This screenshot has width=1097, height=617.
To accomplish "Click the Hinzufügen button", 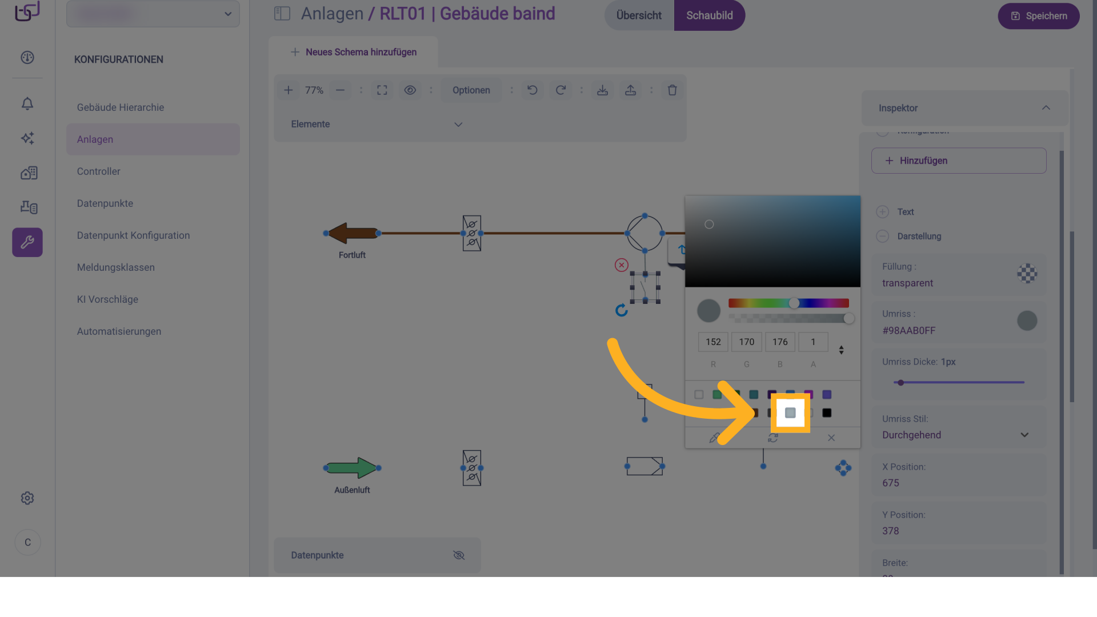I will (958, 161).
